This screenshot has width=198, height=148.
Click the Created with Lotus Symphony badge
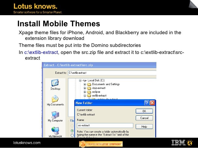pyautogui.click(x=101, y=144)
